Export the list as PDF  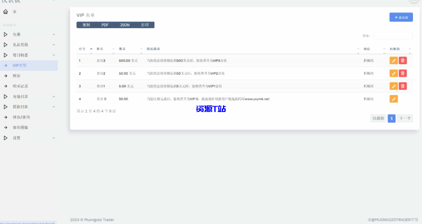click(x=105, y=25)
